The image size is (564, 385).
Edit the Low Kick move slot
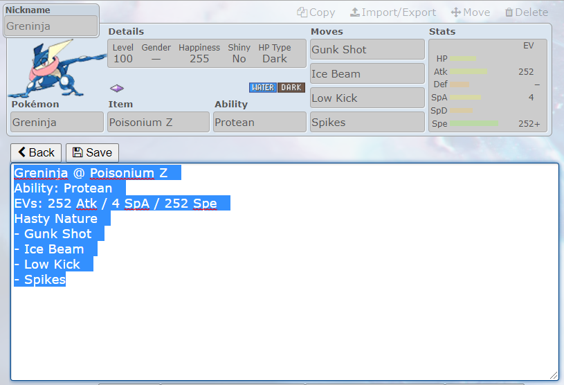point(367,98)
